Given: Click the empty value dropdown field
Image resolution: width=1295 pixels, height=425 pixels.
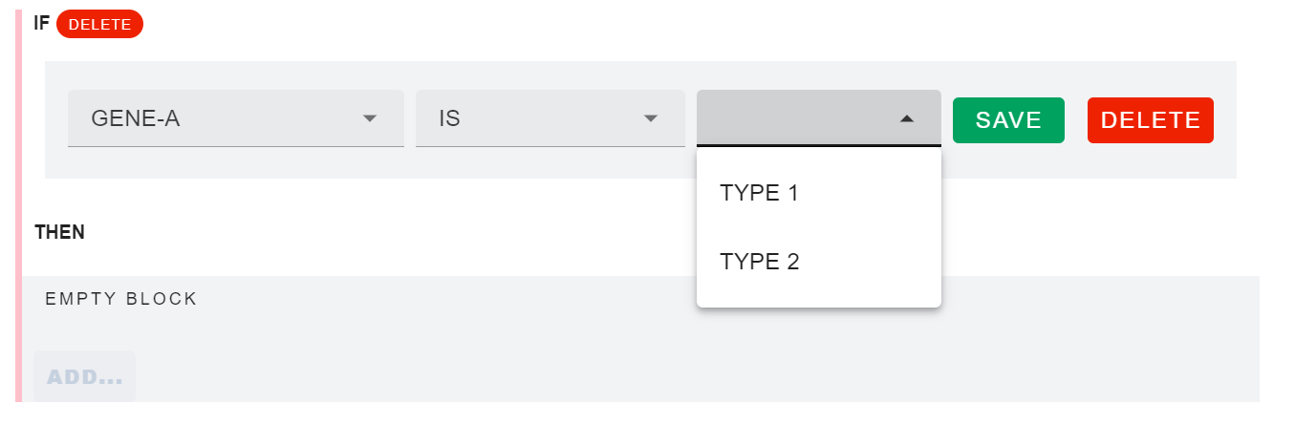Looking at the screenshot, I should point(798,119).
